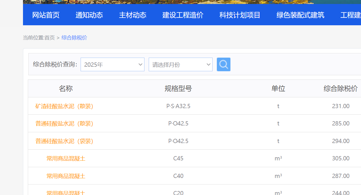361x195 pixels.
Task: Open 普通硅酸盐水泥（袋装） item link
Action: click(64, 141)
